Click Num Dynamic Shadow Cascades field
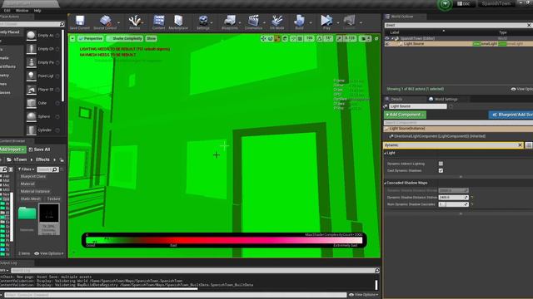This screenshot has height=299, width=533. (x=453, y=204)
